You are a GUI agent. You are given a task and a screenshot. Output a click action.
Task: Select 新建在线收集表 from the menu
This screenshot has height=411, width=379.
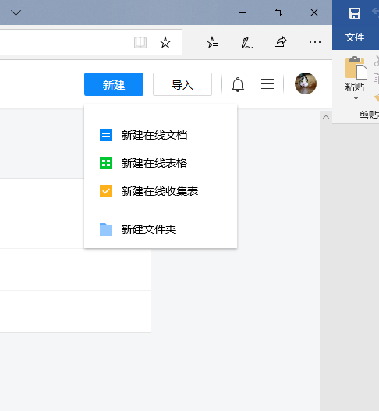click(161, 191)
